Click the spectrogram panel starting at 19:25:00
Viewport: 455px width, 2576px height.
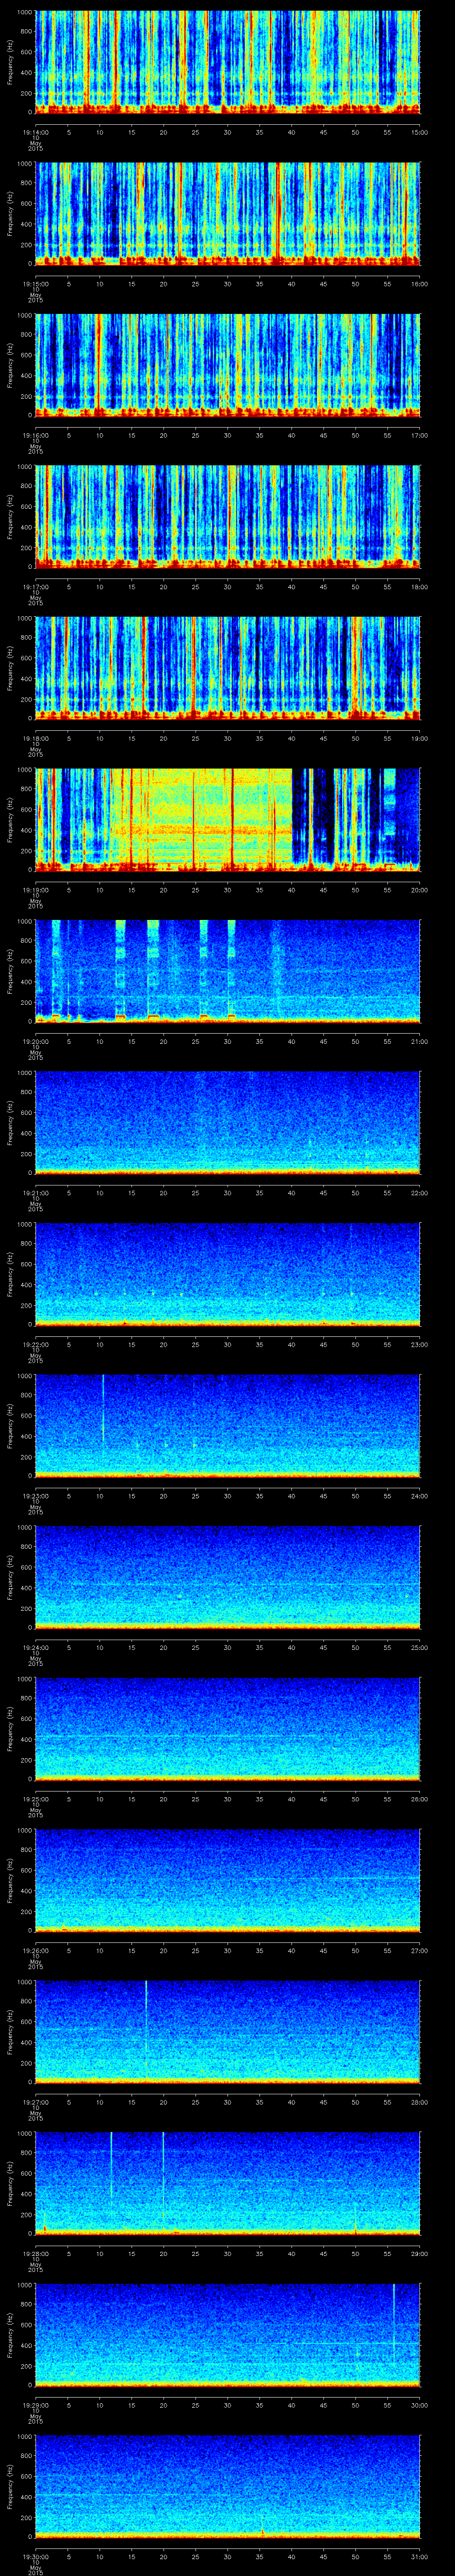click(228, 1729)
